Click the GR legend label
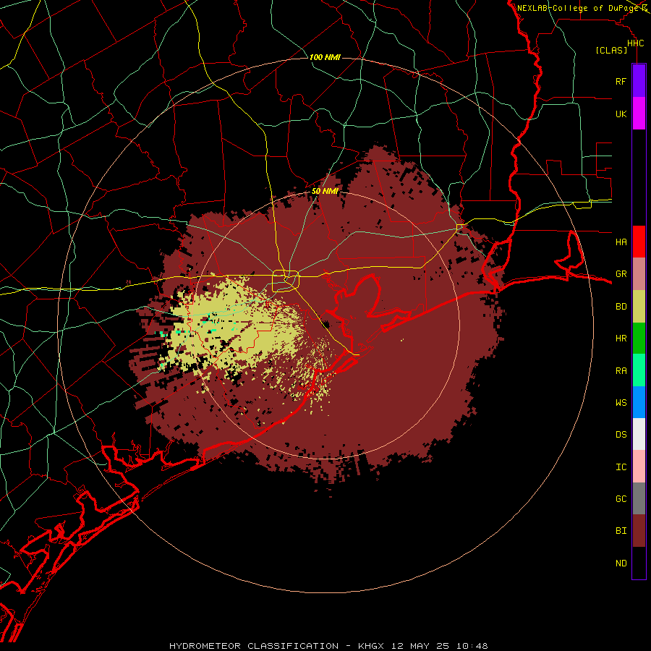 [x=621, y=274]
